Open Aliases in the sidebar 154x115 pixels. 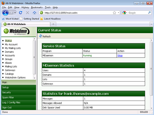(8, 63)
